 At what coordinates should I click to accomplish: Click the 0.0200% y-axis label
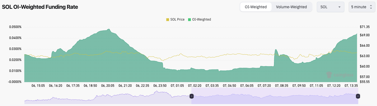[x=15, y=60]
